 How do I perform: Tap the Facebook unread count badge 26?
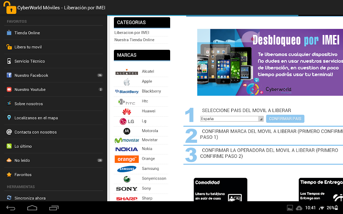100,75
